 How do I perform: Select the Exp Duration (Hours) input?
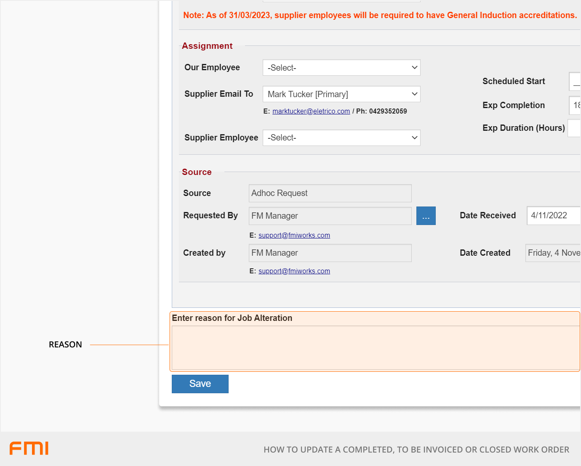coord(574,128)
